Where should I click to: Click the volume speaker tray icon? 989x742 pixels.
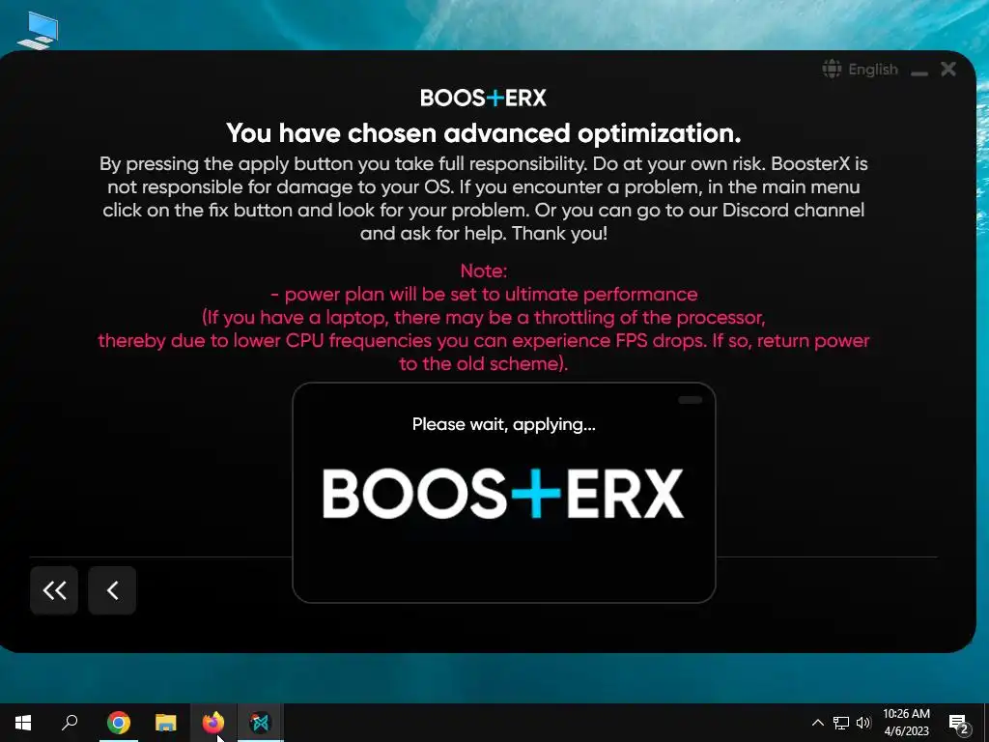[x=863, y=723]
